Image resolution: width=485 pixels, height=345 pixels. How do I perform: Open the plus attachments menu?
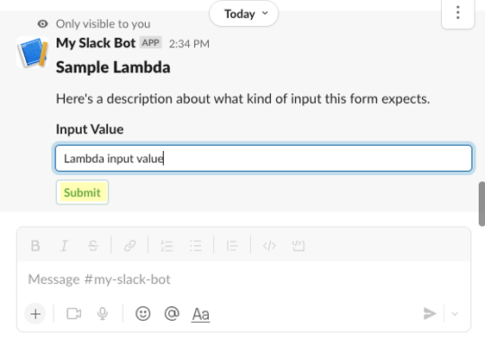[35, 314]
